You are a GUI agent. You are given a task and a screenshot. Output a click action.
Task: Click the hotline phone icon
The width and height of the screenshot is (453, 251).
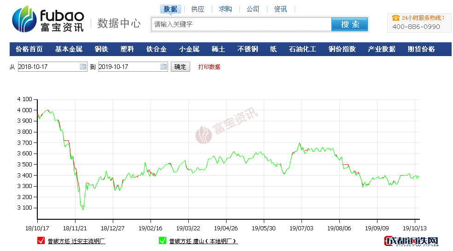[395, 18]
